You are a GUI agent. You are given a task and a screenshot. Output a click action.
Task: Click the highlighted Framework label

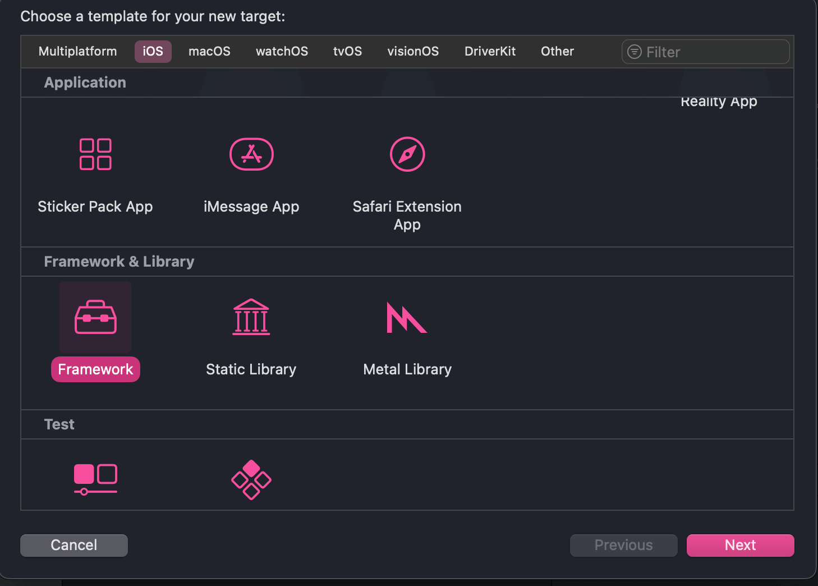95,369
